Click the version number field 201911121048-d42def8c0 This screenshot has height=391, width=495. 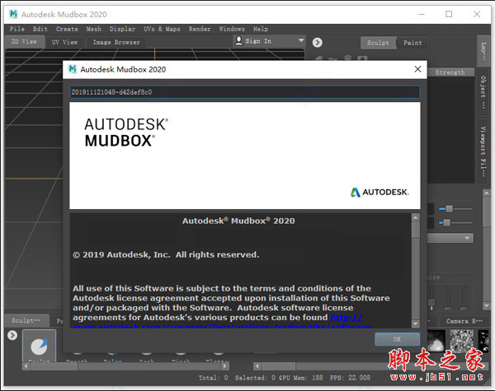(x=245, y=92)
